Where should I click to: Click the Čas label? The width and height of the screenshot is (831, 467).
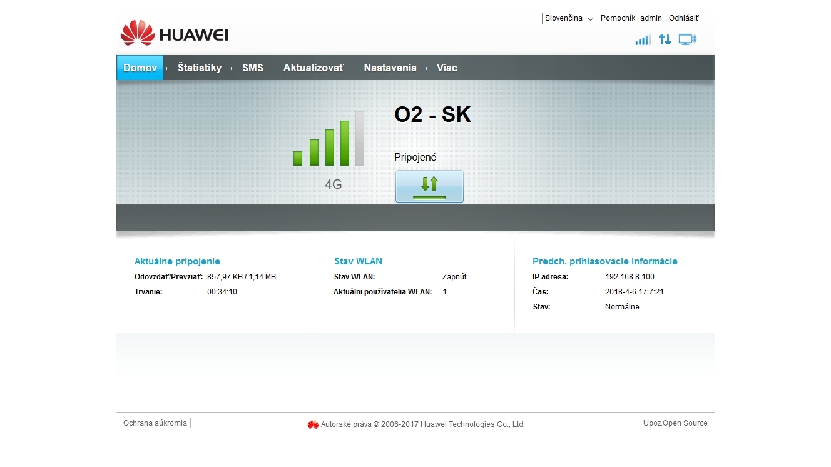point(541,292)
